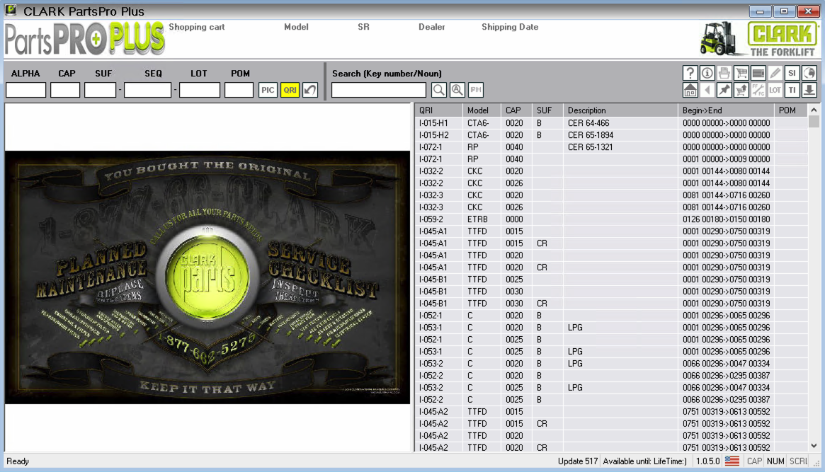Go to the home screen icon
The height and width of the screenshot is (472, 825).
pyautogui.click(x=690, y=90)
